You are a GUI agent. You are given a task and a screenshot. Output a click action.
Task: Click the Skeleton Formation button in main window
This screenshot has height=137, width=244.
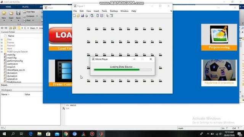click(x=219, y=73)
